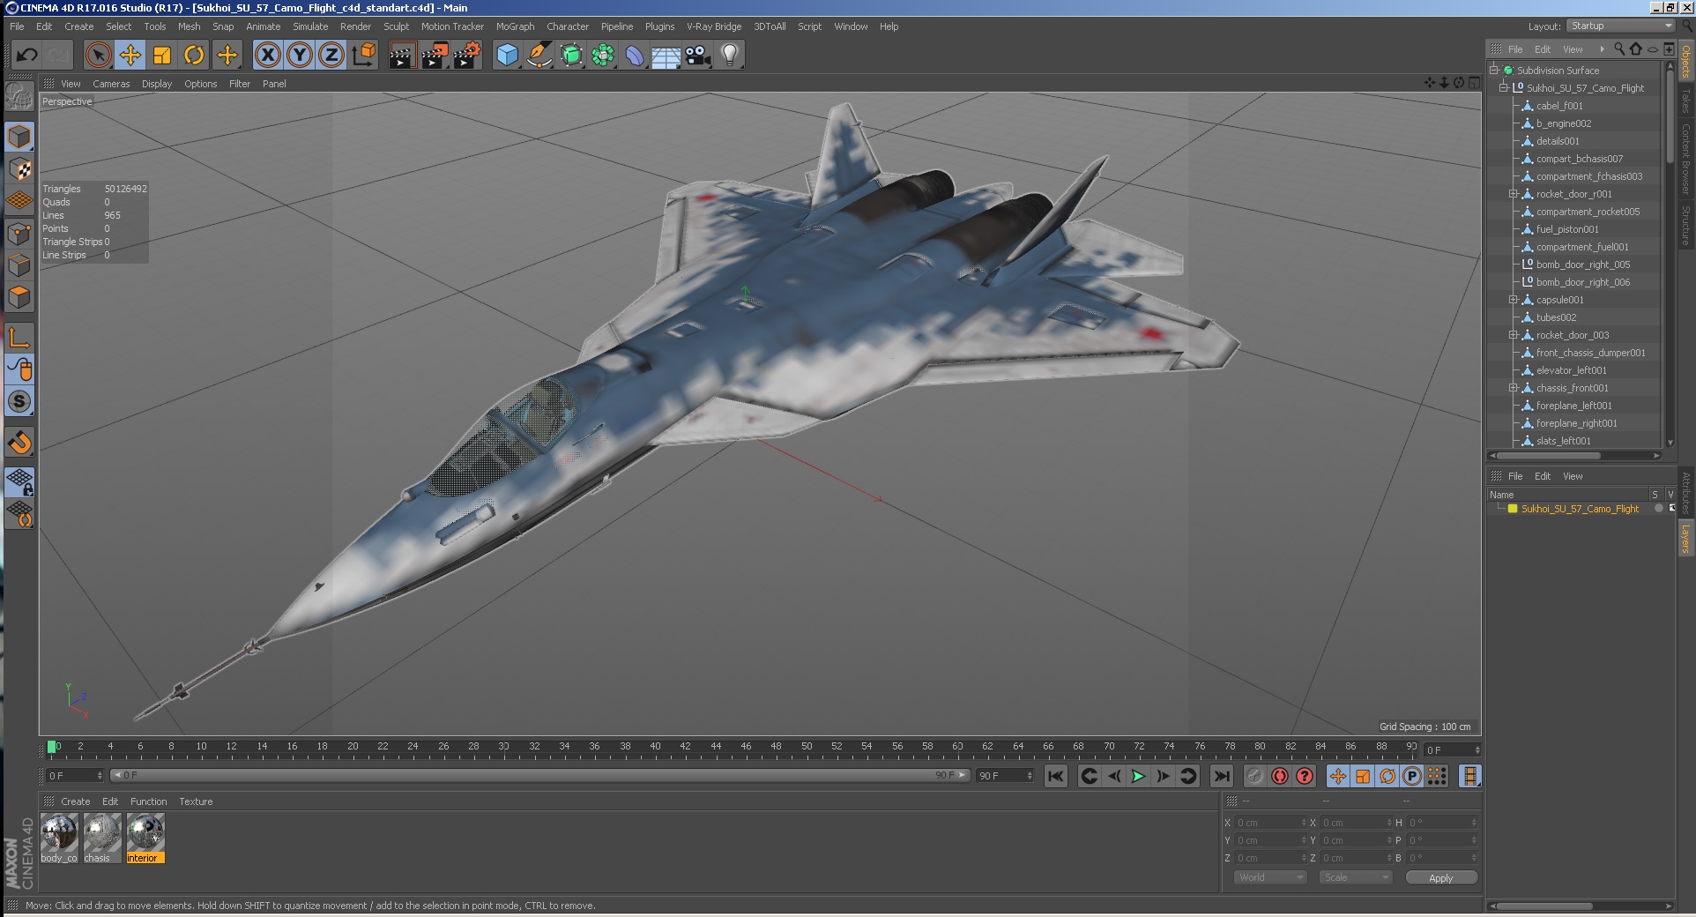Open the World coordinate dropdown
The width and height of the screenshot is (1696, 917).
[x=1270, y=877]
